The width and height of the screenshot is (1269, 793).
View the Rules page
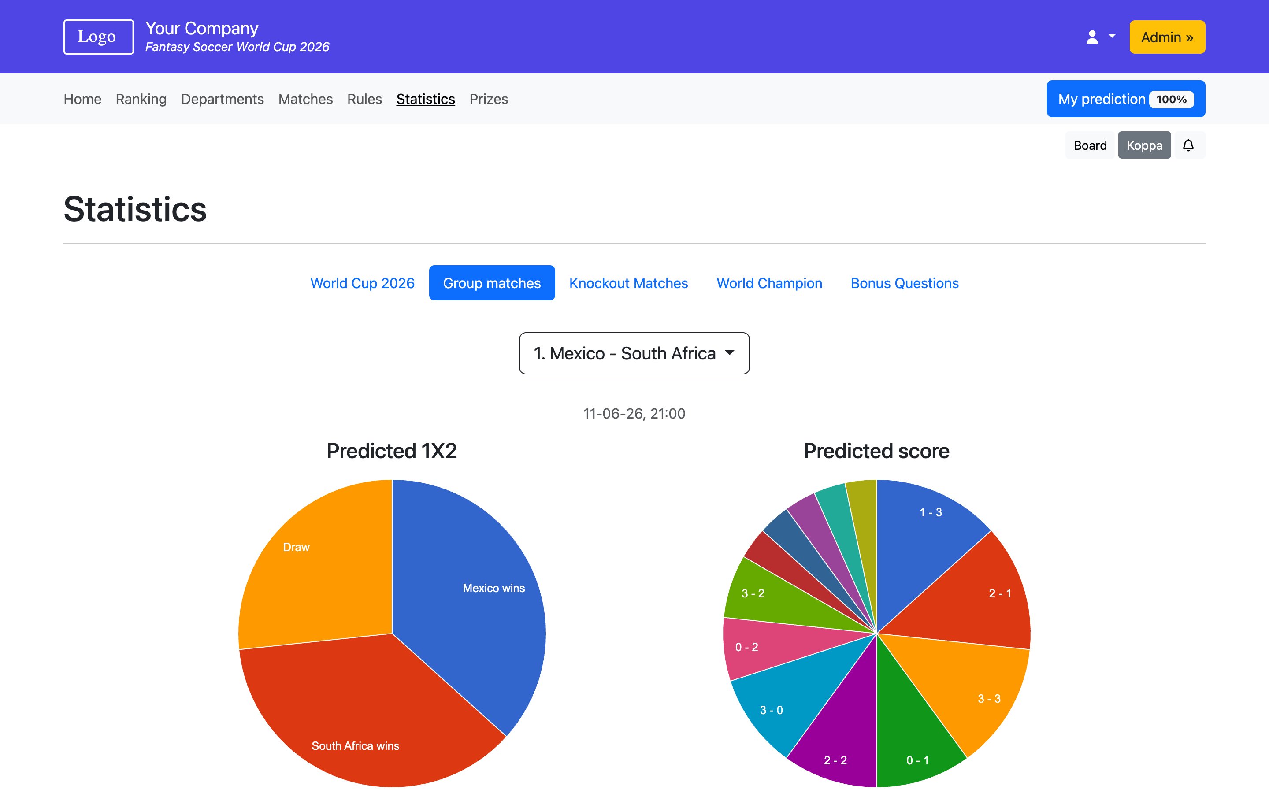[364, 99]
